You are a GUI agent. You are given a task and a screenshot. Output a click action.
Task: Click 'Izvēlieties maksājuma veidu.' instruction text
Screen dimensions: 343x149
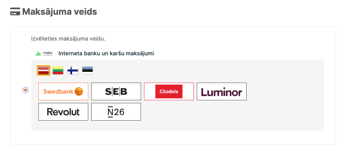coord(68,38)
